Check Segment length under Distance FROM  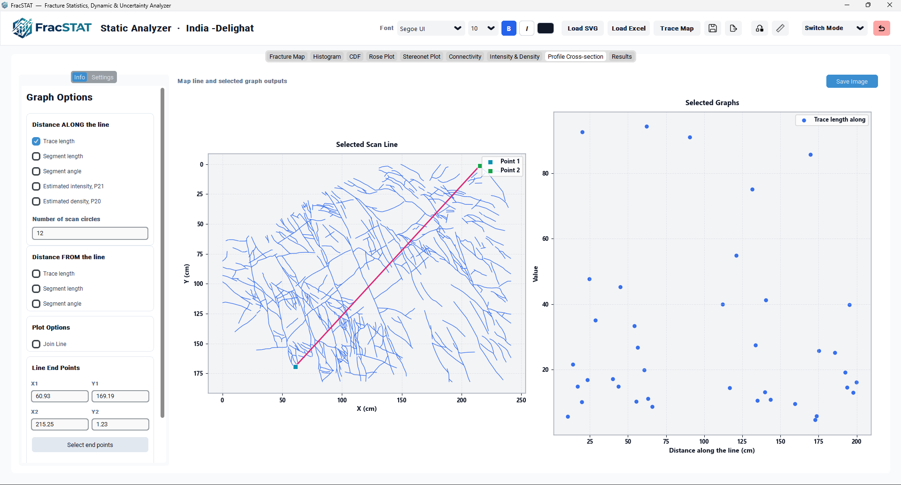click(x=36, y=289)
